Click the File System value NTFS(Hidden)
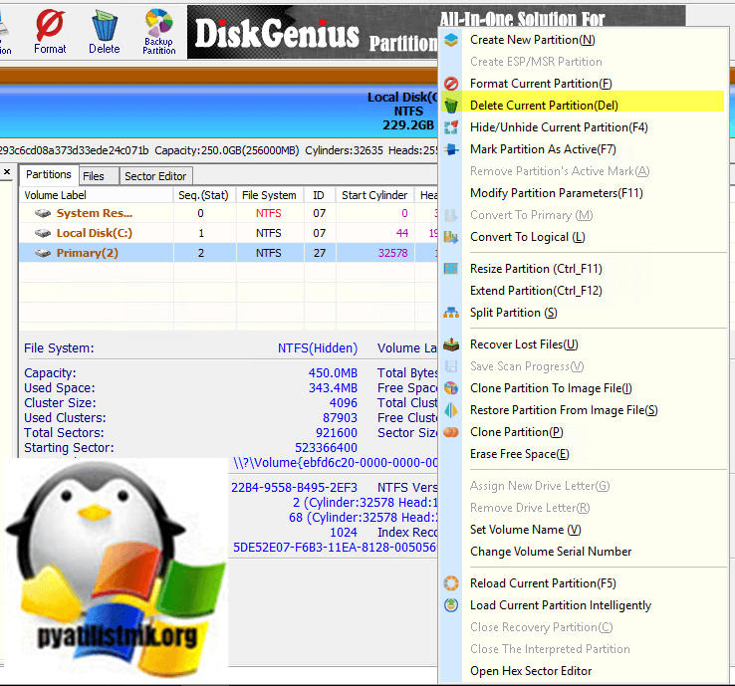The height and width of the screenshot is (686, 735). tap(318, 348)
